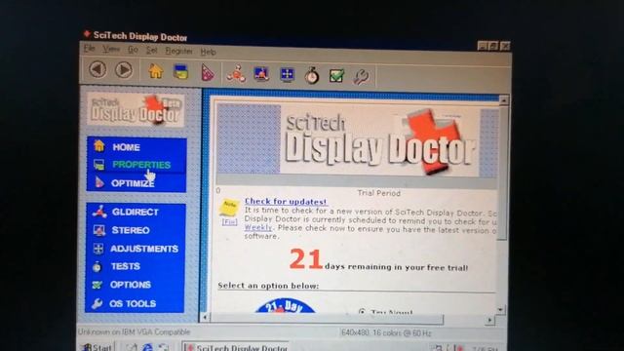
Task: Select PROPERTIES in the sidebar
Action: point(141,165)
